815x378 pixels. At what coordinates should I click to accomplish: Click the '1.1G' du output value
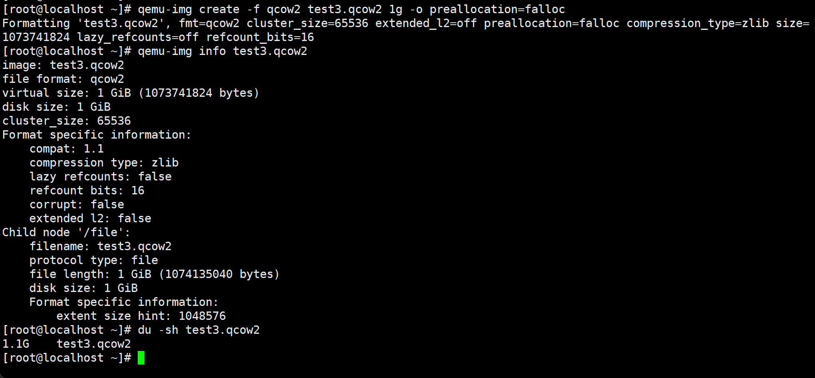click(16, 344)
